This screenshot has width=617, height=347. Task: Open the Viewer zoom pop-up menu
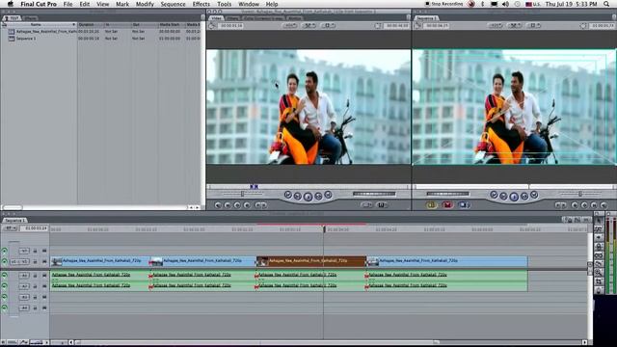[289, 26]
